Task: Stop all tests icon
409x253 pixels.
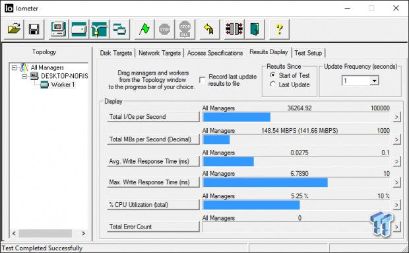Action: (x=185, y=29)
